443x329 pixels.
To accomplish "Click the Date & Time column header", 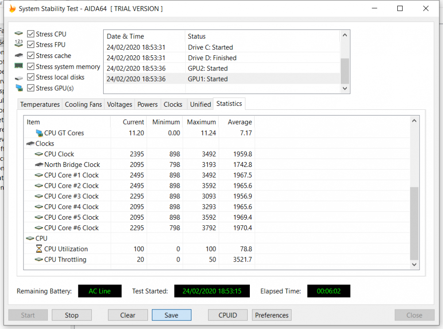I will click(144, 36).
